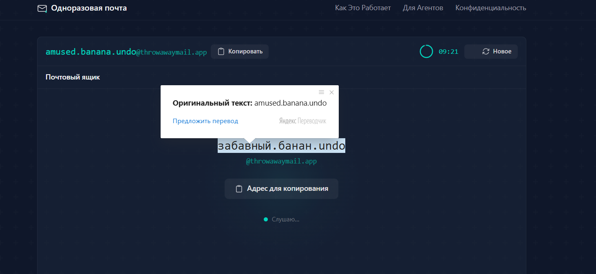Switch to the Почтовый ящик section
Image resolution: width=596 pixels, height=274 pixels.
pos(73,77)
